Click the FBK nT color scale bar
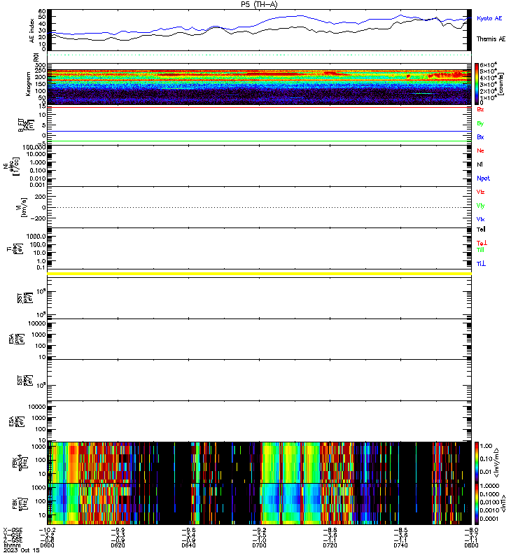Viewport: 525px width, 560px height. [x=477, y=504]
